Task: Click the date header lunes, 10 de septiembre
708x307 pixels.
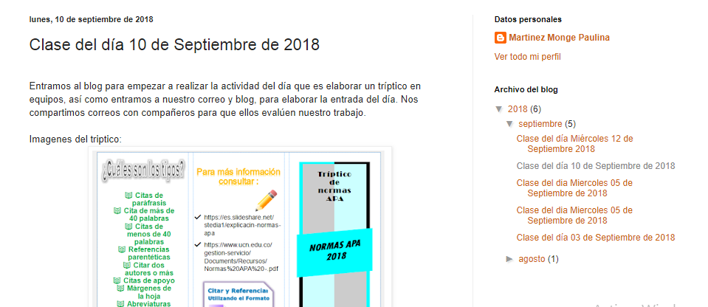Action: coord(92,19)
